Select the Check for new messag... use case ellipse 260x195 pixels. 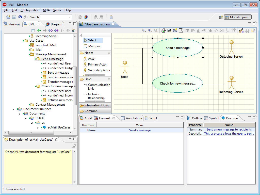[x=177, y=83]
